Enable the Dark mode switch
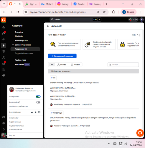The height and width of the screenshot is (148, 145). 38,102
